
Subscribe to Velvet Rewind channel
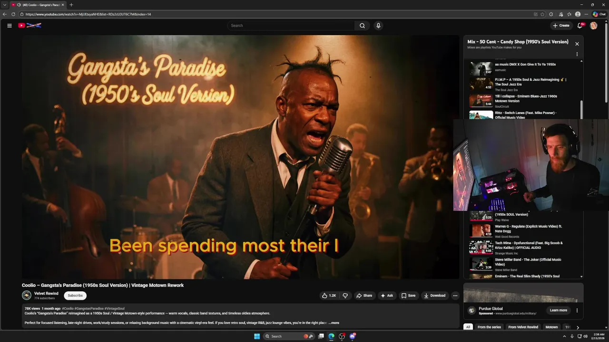point(75,295)
